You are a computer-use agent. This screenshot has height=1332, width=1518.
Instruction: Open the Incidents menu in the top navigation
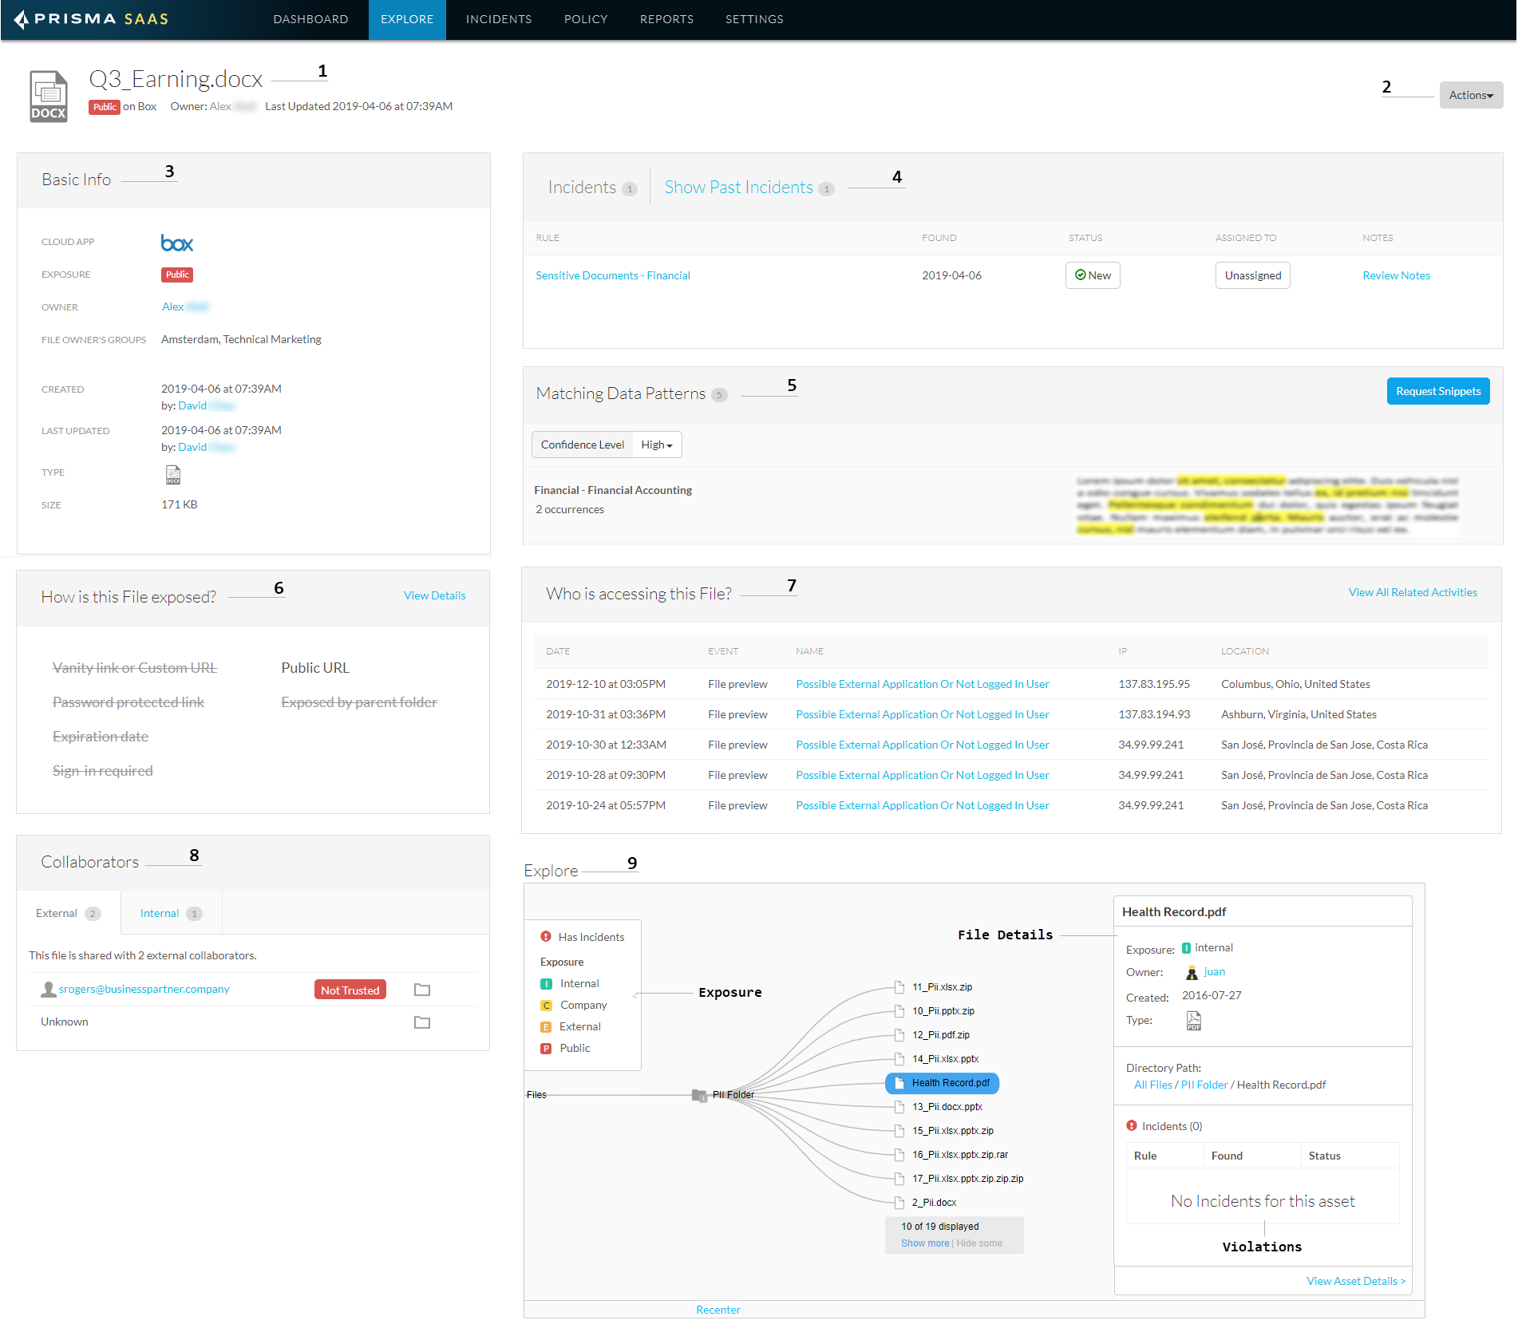point(498,19)
